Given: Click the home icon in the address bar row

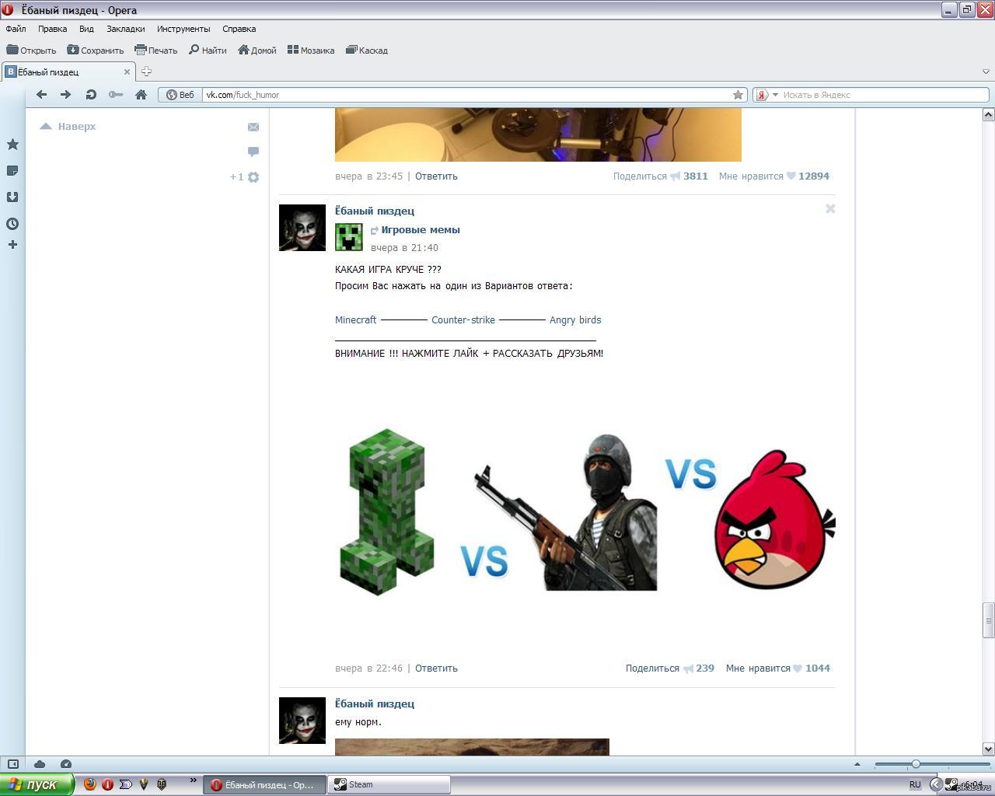Looking at the screenshot, I should pyautogui.click(x=141, y=94).
